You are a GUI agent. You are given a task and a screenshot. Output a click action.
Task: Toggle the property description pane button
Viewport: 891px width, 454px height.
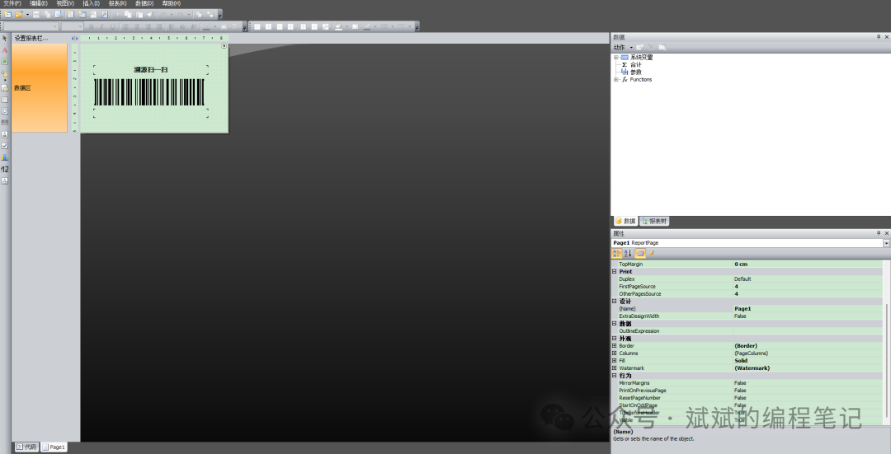[x=639, y=254]
